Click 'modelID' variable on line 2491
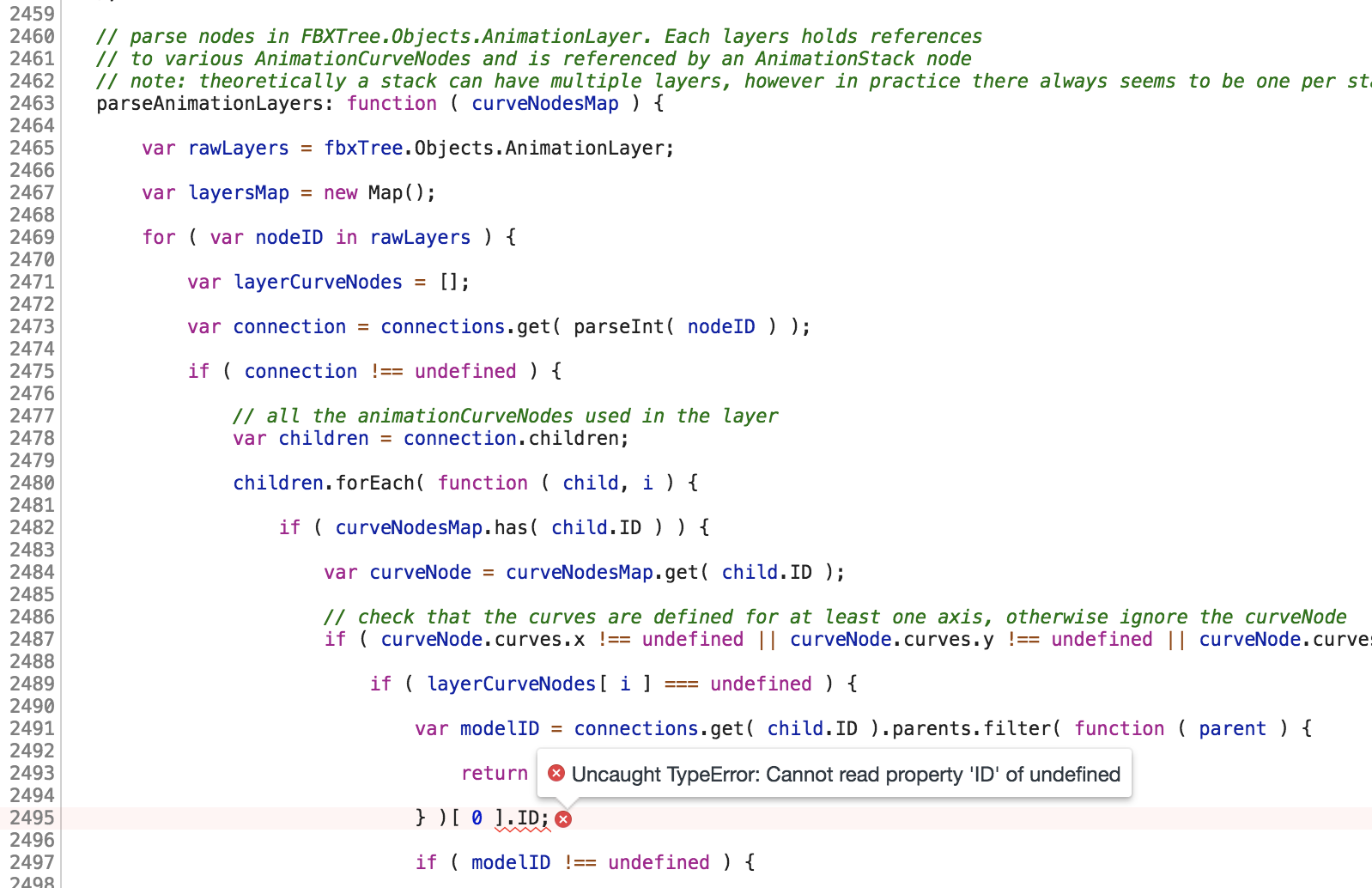The height and width of the screenshot is (888, 1372). [500, 728]
